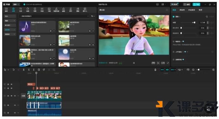Expand the sound effects library category
The width and height of the screenshot is (219, 119).
10,34
